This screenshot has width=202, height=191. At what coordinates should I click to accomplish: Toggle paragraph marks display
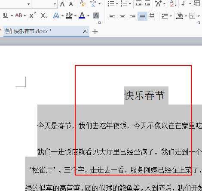[x=184, y=3]
